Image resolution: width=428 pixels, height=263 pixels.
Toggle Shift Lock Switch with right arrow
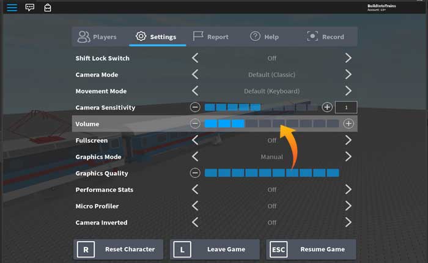coord(348,58)
